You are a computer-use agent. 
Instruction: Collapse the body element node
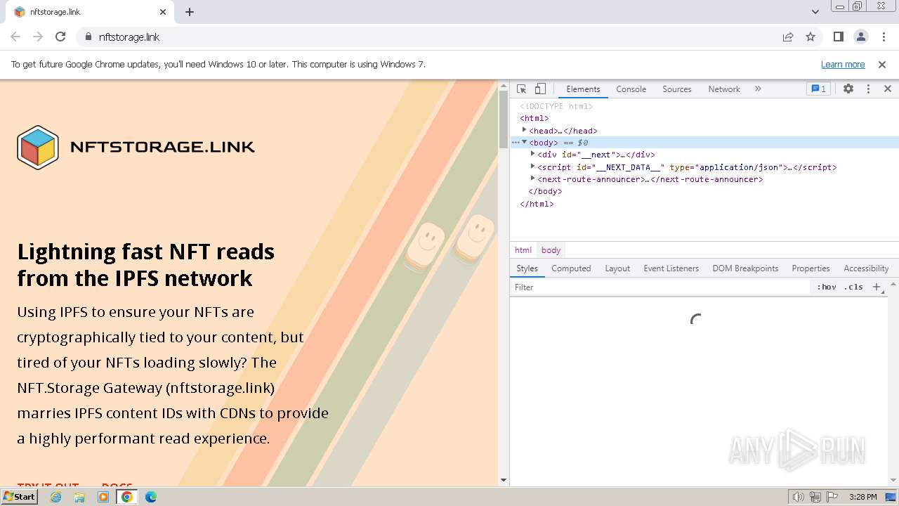click(x=524, y=142)
